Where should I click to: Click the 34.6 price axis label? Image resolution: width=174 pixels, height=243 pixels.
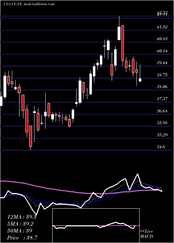(161, 146)
